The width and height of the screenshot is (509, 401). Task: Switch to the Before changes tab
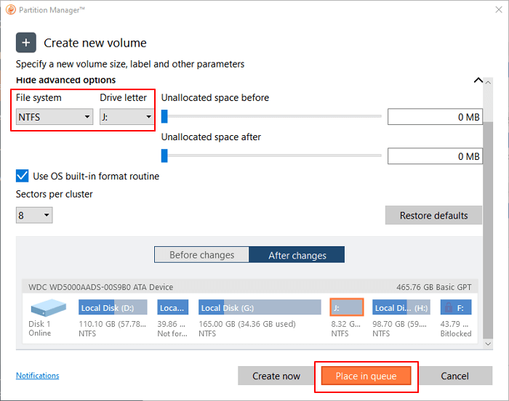point(201,255)
